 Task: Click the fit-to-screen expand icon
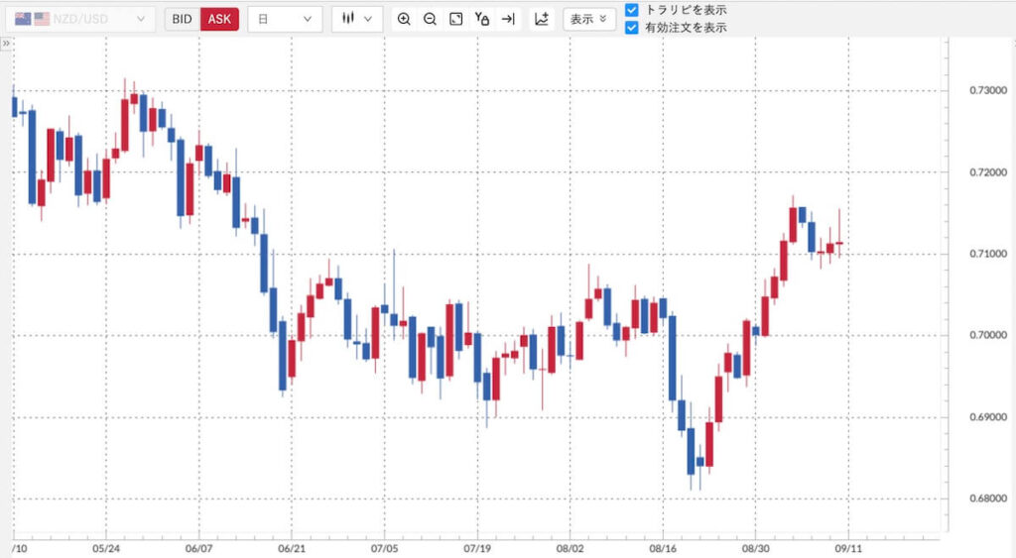click(456, 19)
